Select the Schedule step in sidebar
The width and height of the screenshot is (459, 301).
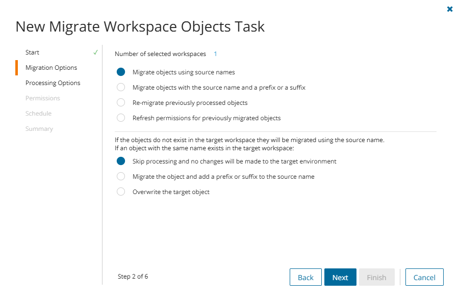[x=38, y=114]
